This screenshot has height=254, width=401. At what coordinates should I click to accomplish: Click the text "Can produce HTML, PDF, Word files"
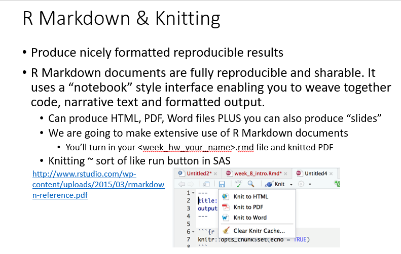(x=132, y=118)
